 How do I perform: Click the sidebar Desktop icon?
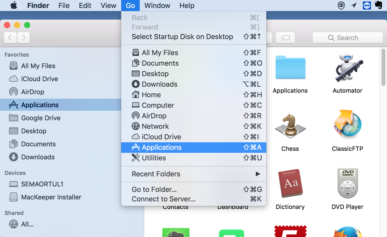tap(14, 131)
